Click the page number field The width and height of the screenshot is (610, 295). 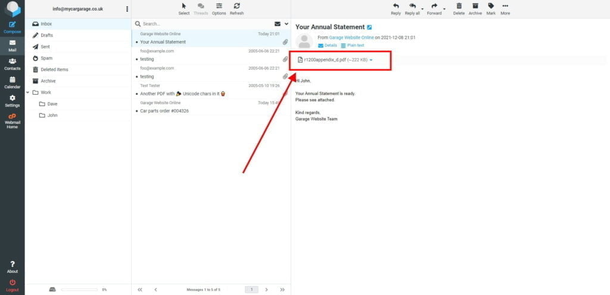252,290
